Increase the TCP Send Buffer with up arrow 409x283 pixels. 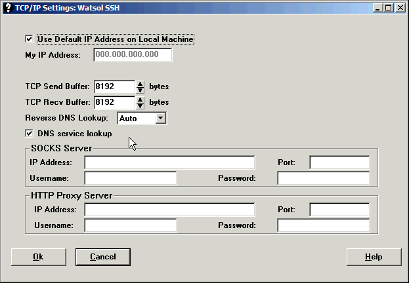click(140, 83)
